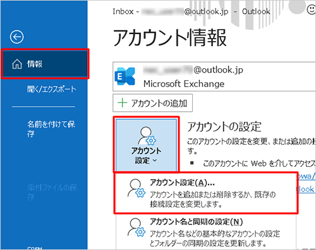
Task: Click the アカウントの追加 button
Action: click(153, 103)
